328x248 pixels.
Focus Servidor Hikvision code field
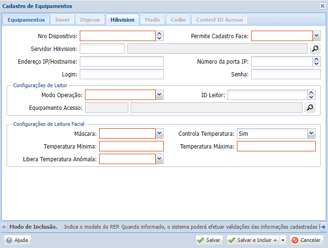102,49
